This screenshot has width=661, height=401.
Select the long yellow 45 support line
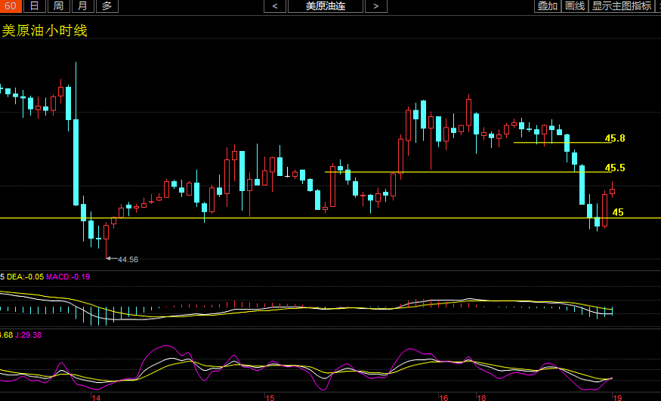pos(331,217)
